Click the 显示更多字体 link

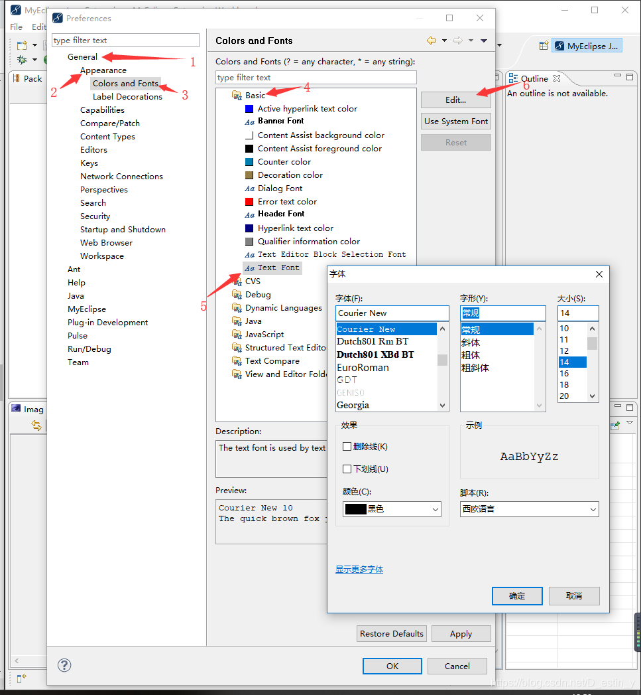point(359,569)
